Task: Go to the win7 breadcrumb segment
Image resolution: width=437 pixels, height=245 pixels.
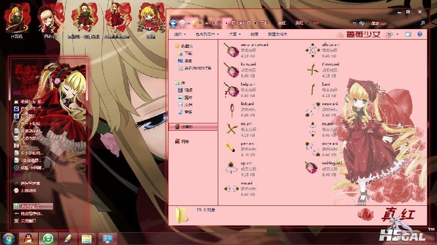Action: click(x=213, y=23)
